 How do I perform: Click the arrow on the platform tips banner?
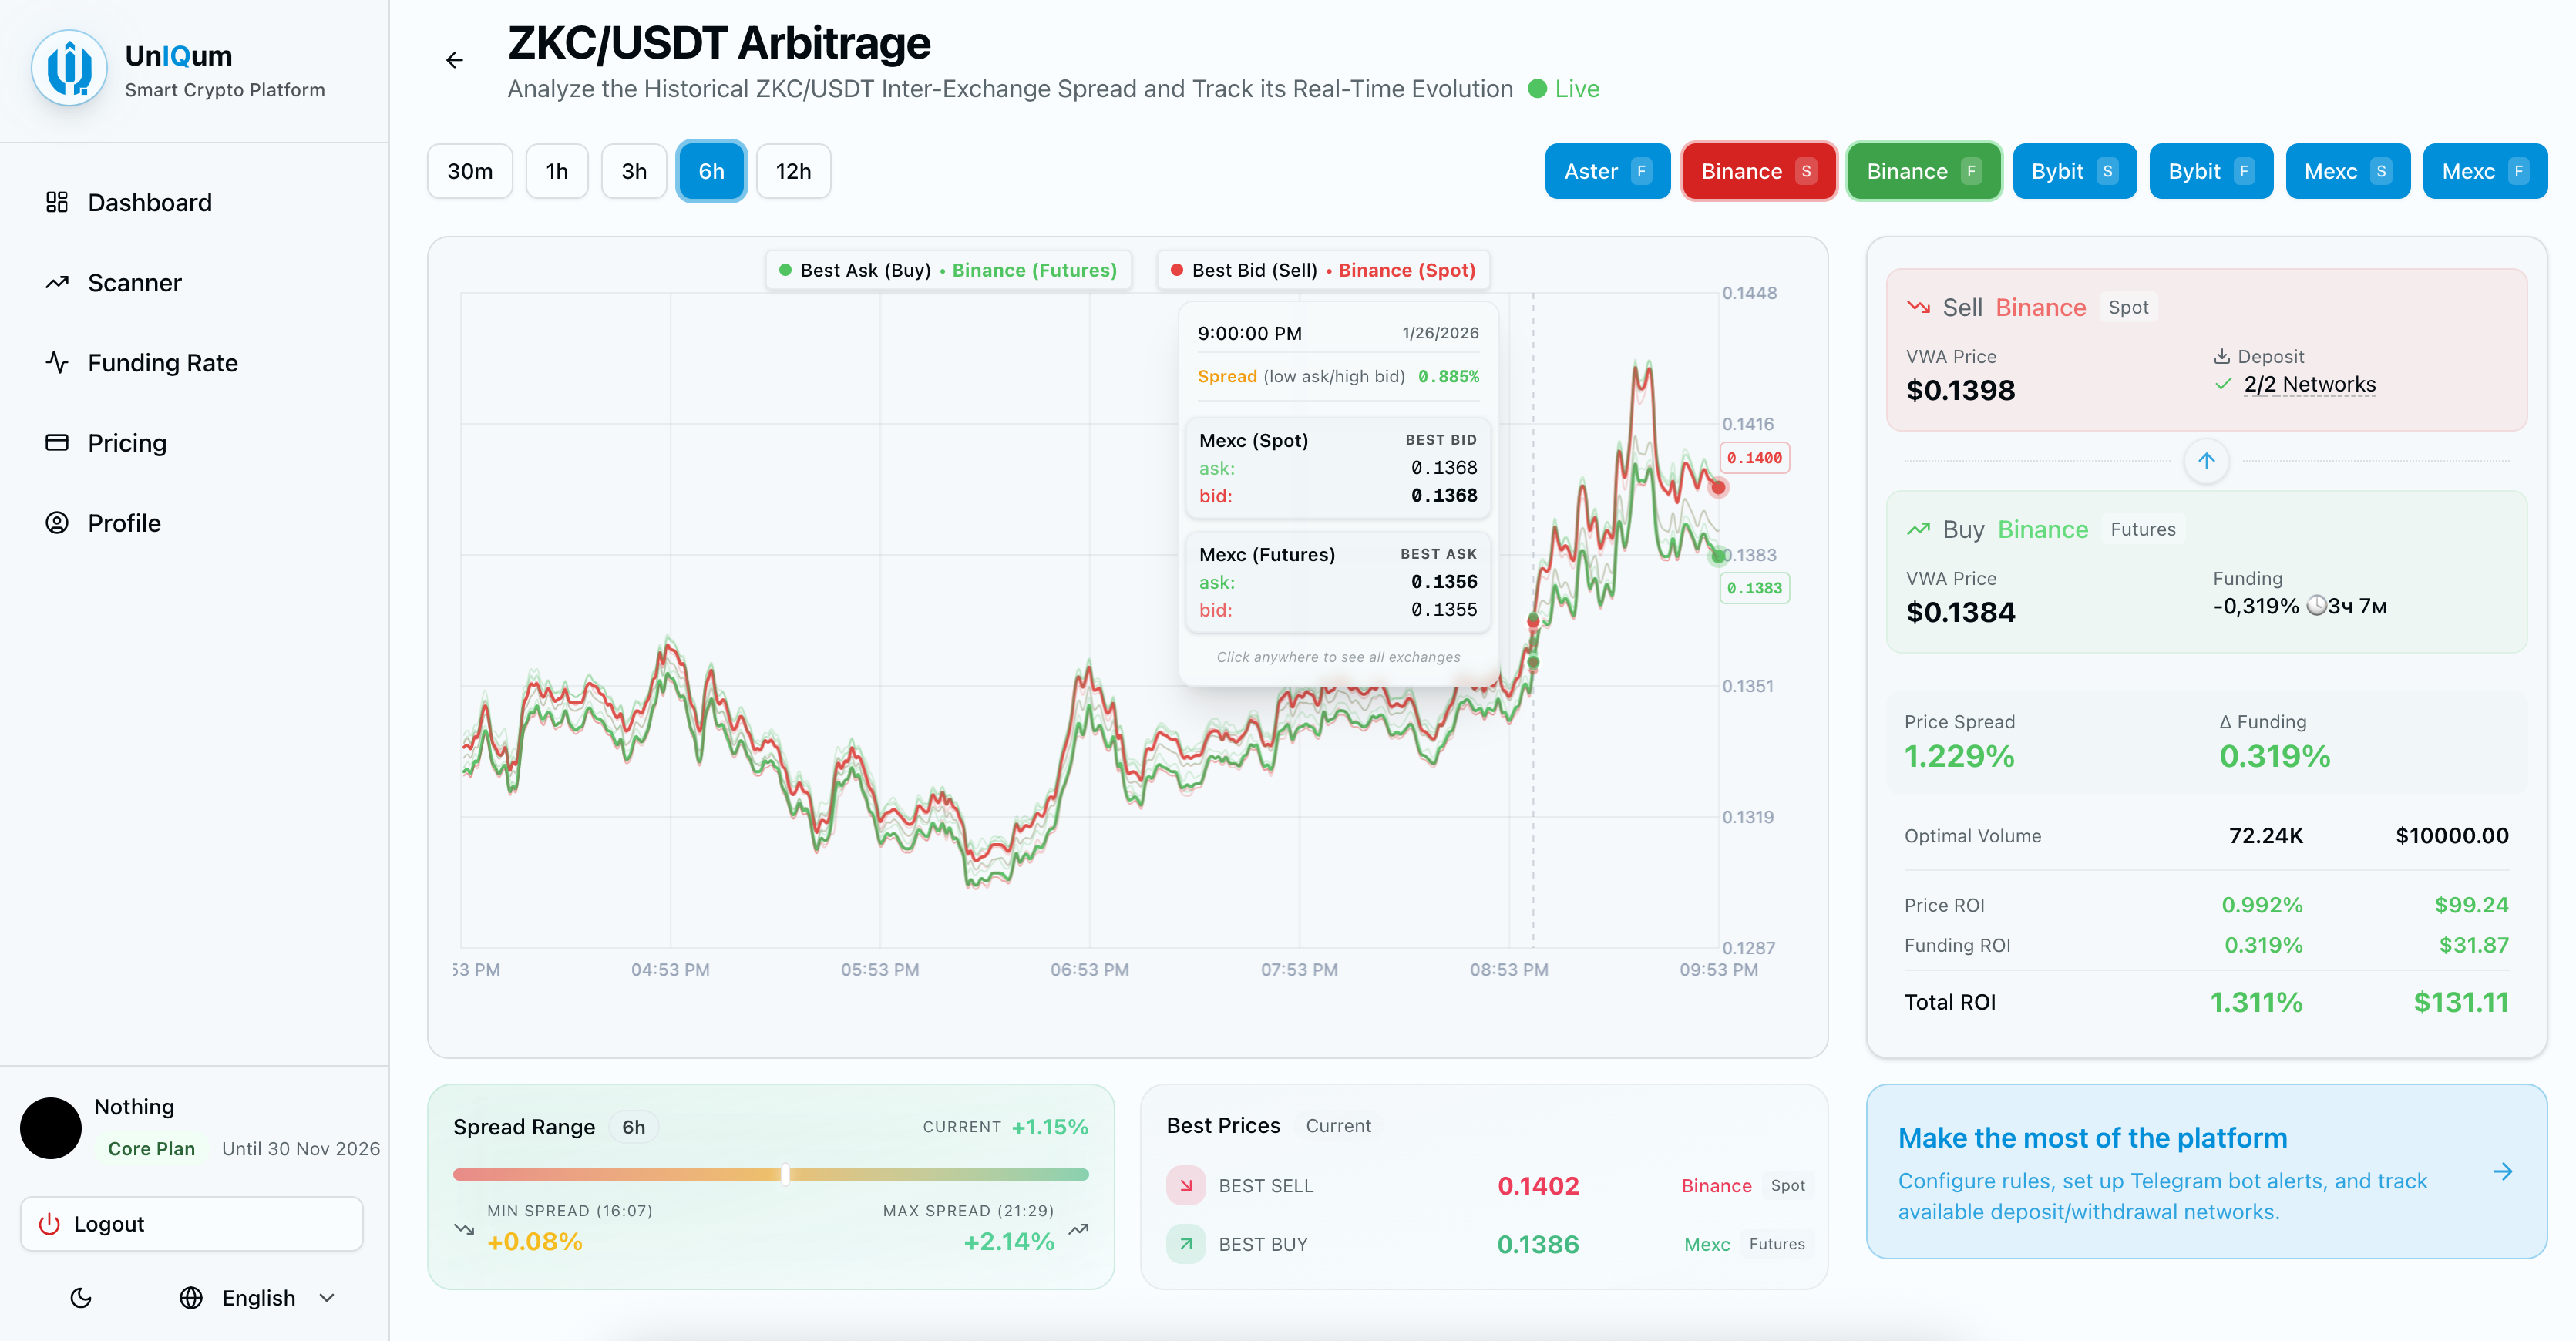pos(2502,1171)
